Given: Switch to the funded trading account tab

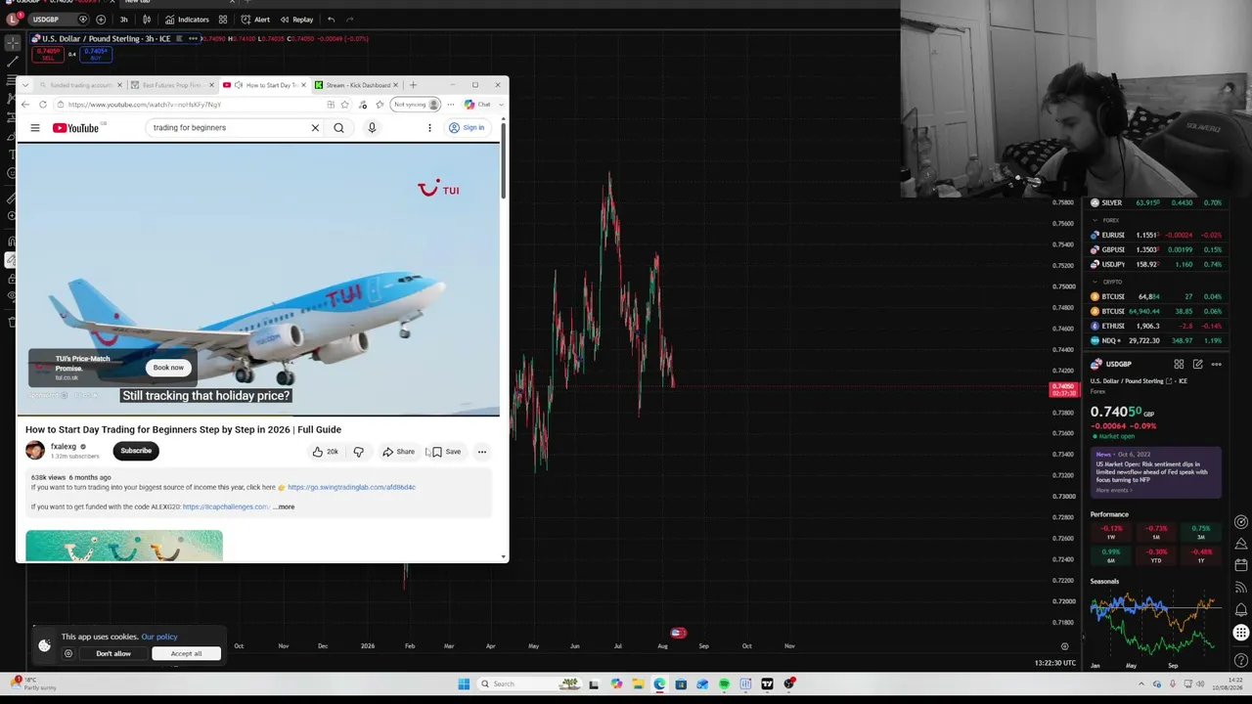Looking at the screenshot, I should pos(81,85).
